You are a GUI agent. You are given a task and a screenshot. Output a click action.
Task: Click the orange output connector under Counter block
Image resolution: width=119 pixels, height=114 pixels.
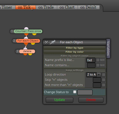[x=26, y=34]
